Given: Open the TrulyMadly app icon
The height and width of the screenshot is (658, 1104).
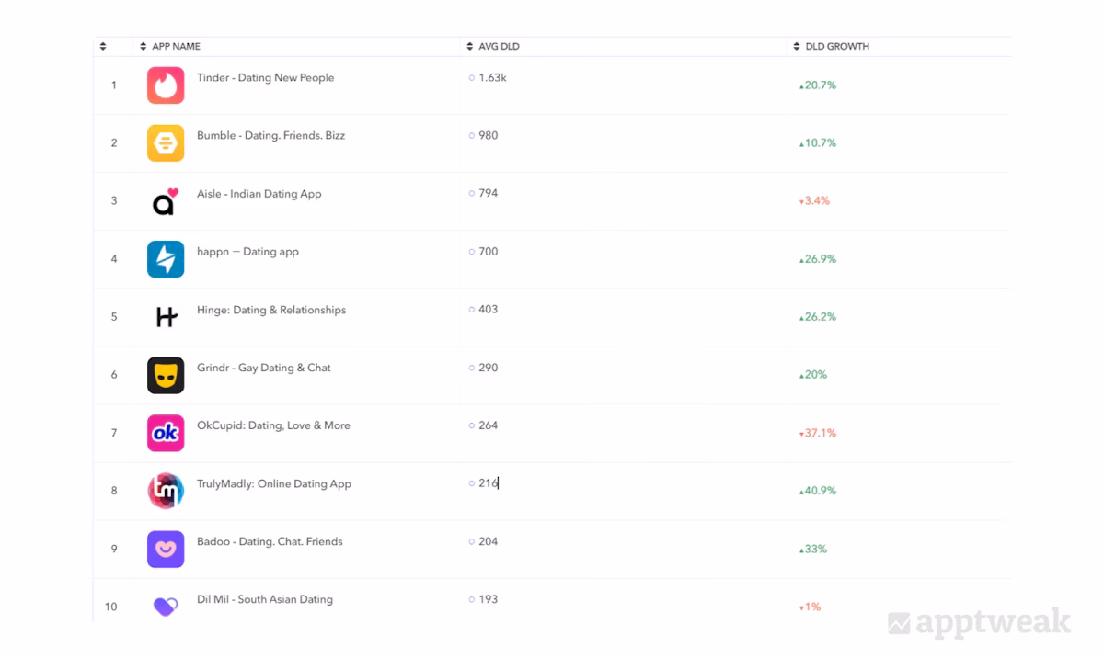Looking at the screenshot, I should [166, 491].
